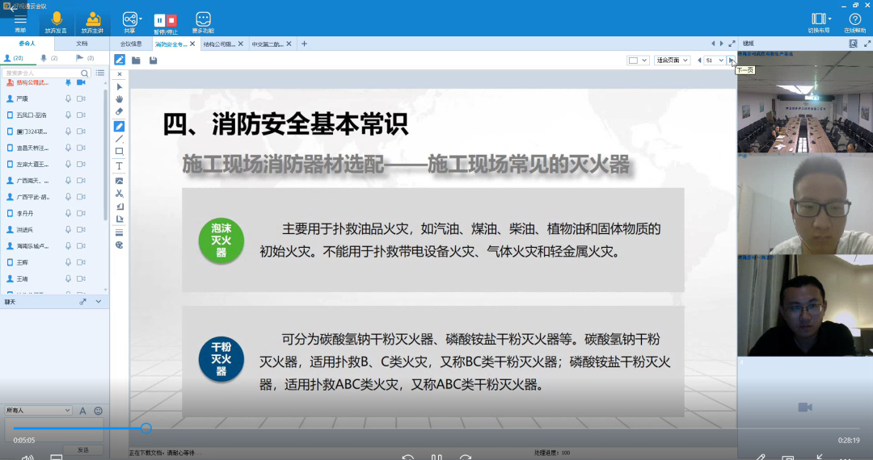The image size is (873, 460).
Task: Click the 搜索参会人 search field
Action: 45,73
